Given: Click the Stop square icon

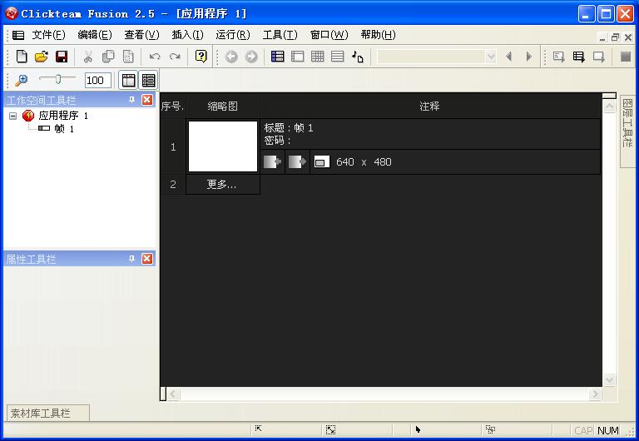Looking at the screenshot, I should [626, 57].
